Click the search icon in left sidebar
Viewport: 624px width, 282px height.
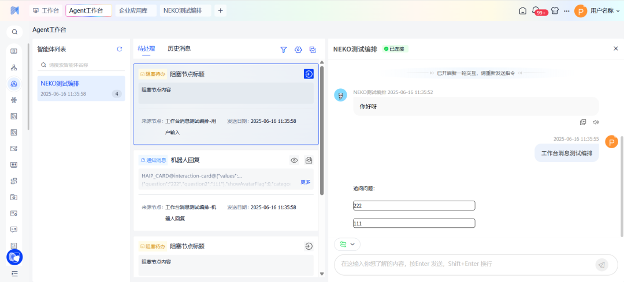coord(14,32)
